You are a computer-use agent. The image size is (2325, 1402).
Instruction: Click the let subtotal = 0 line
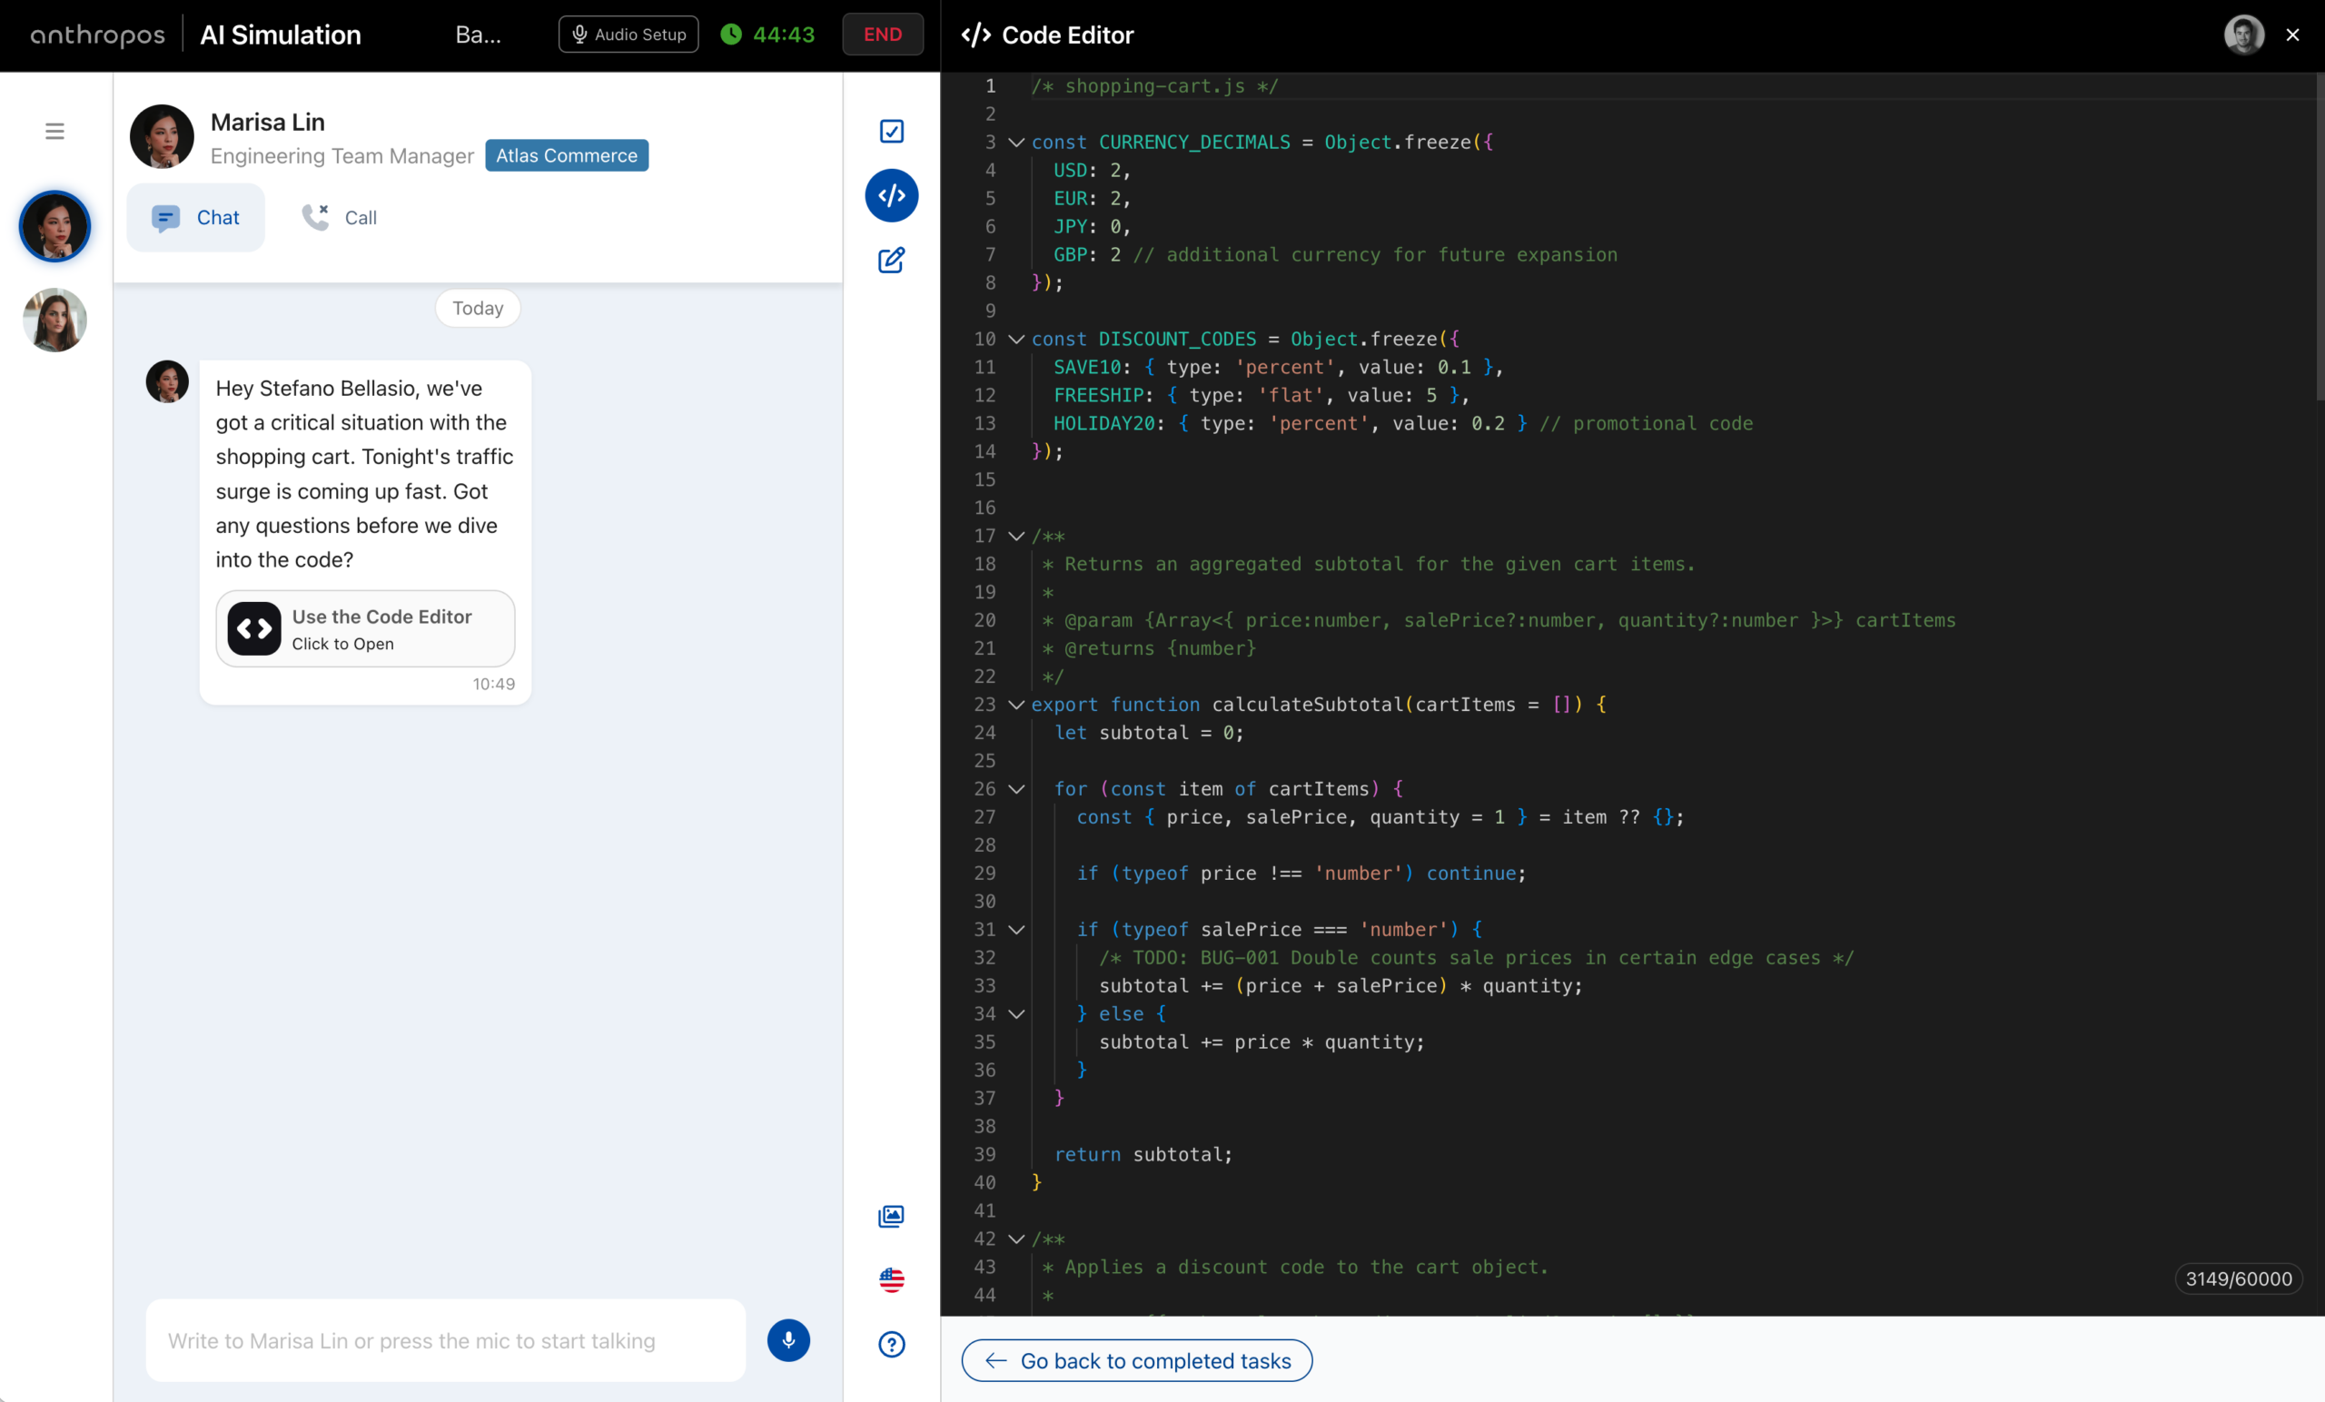click(1148, 733)
